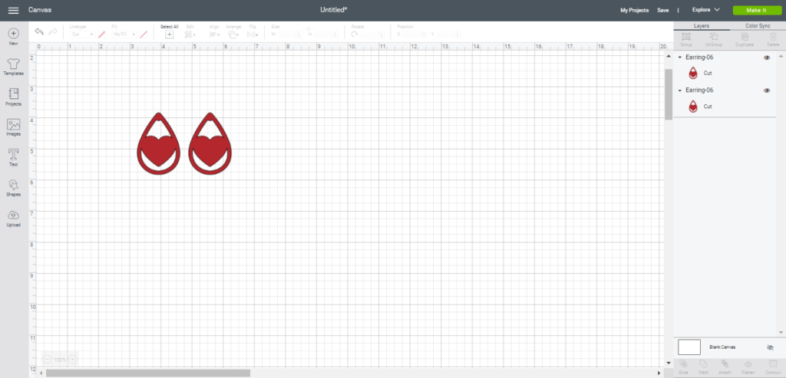
Task: Select the Text tool
Action: 13,156
